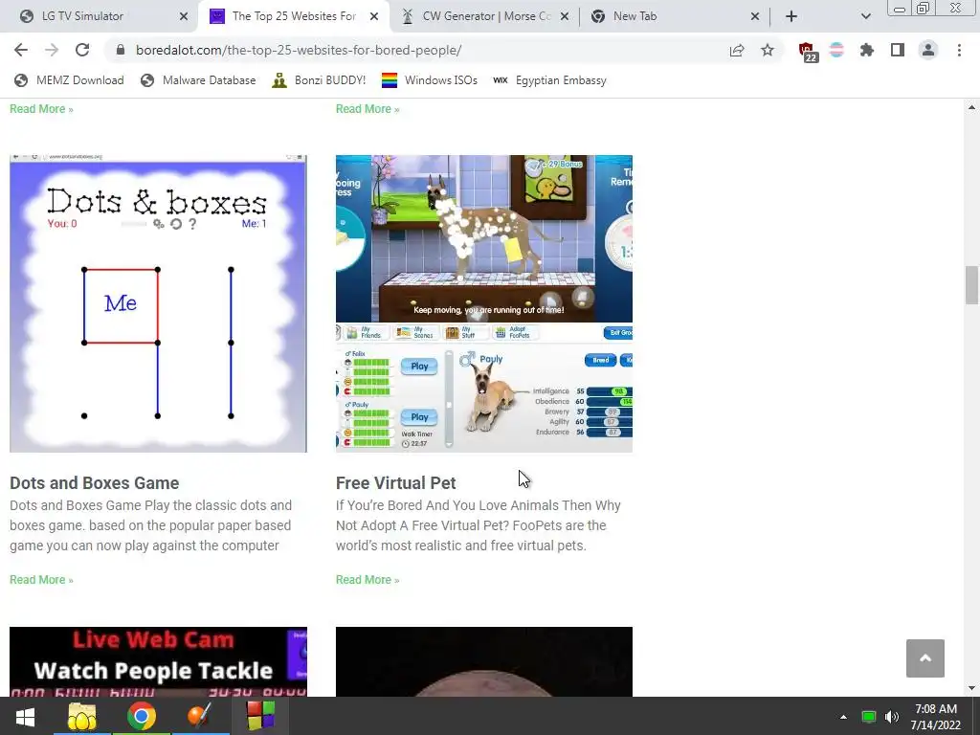Click the green network tray icon

pyautogui.click(x=869, y=717)
